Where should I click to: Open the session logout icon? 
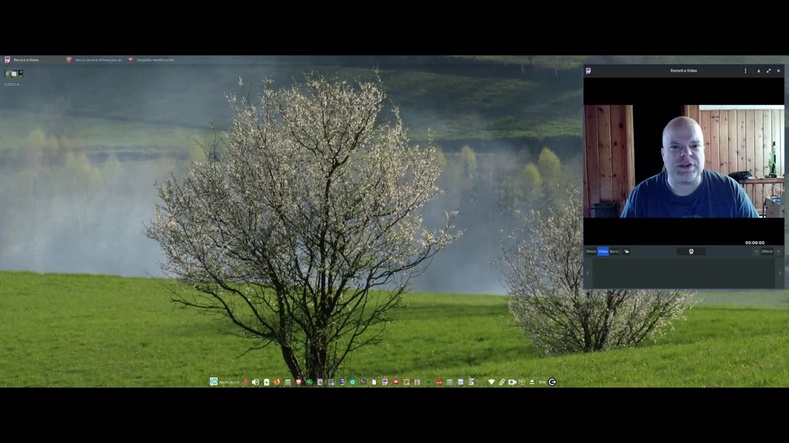tap(552, 382)
